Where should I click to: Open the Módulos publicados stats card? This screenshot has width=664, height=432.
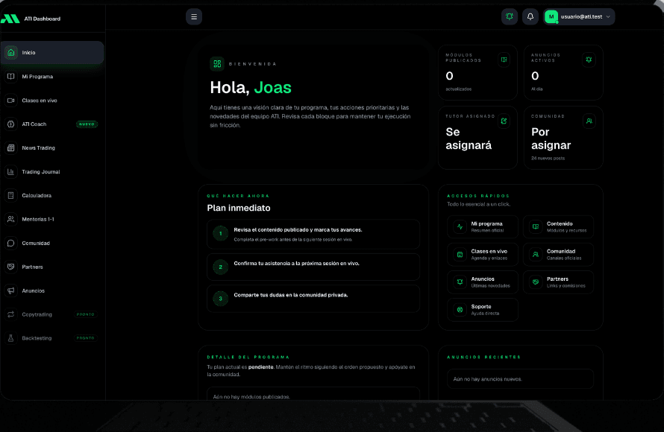477,72
